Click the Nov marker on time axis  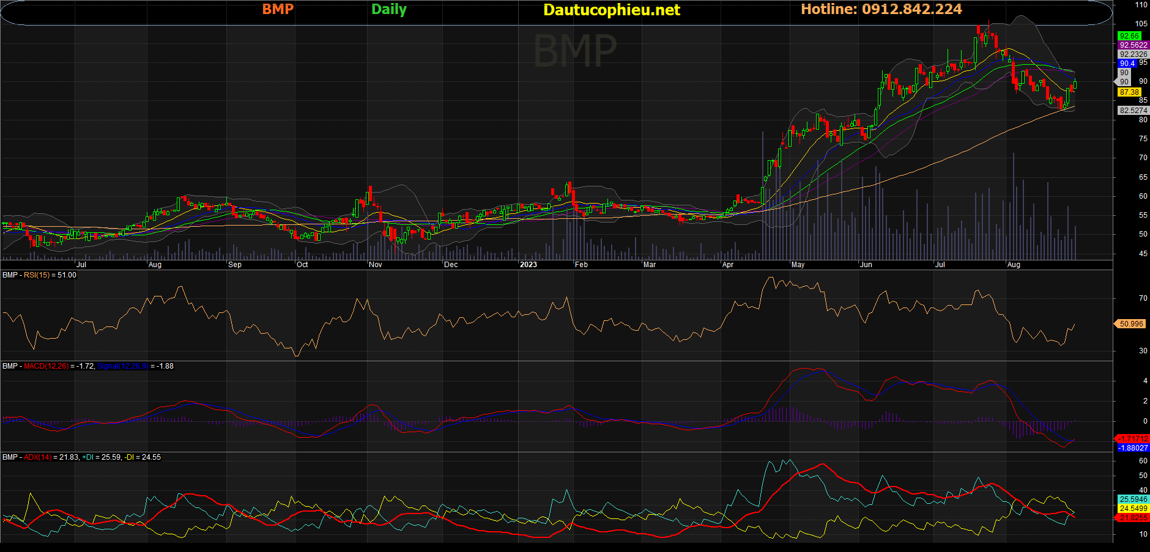[x=376, y=265]
